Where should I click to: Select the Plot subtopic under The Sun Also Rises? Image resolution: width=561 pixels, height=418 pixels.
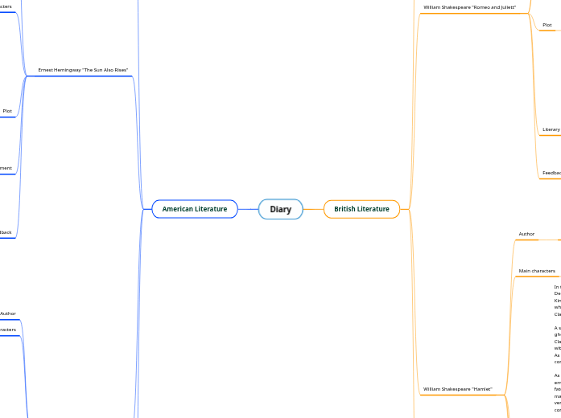(x=7, y=111)
